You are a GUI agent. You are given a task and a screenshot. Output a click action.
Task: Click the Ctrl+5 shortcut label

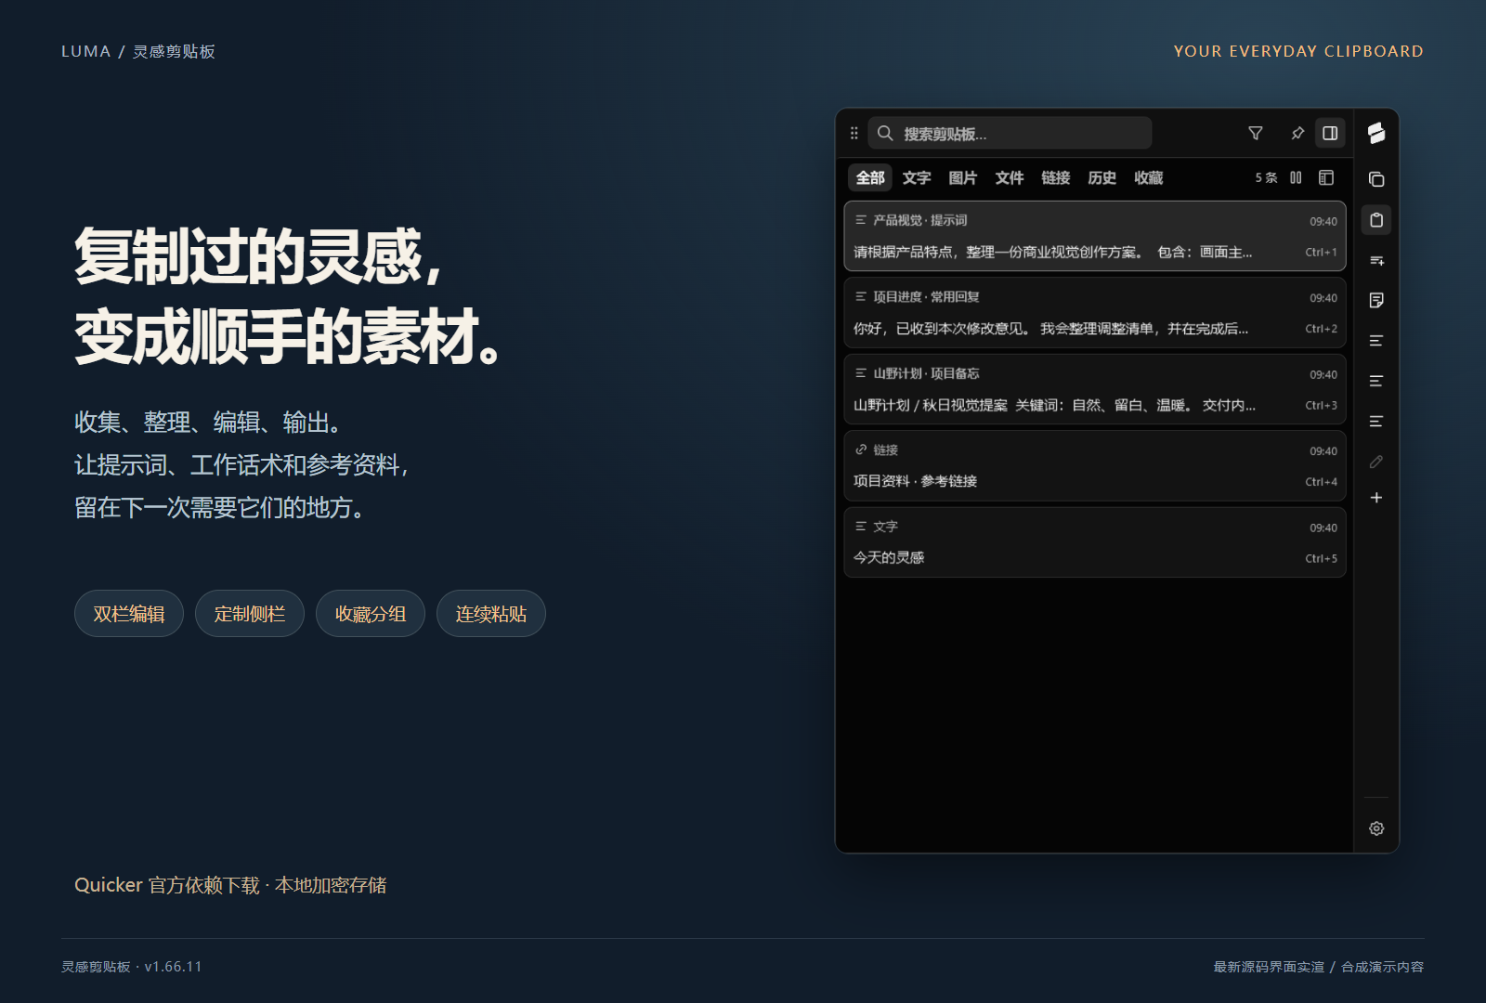[1321, 559]
